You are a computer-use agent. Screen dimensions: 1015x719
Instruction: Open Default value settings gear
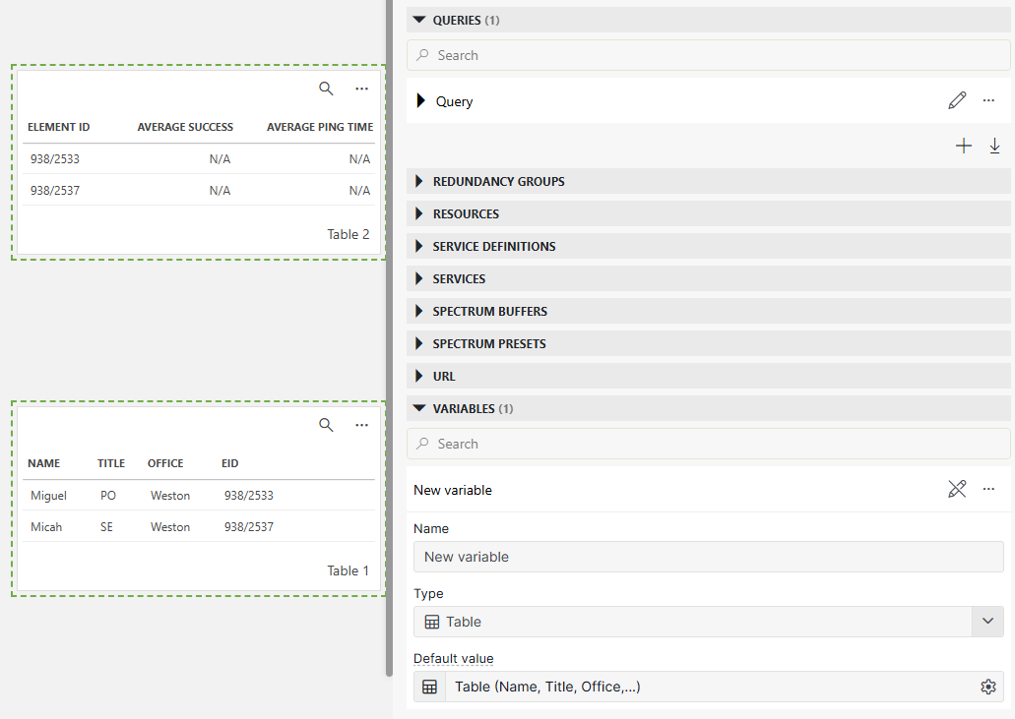(x=988, y=687)
